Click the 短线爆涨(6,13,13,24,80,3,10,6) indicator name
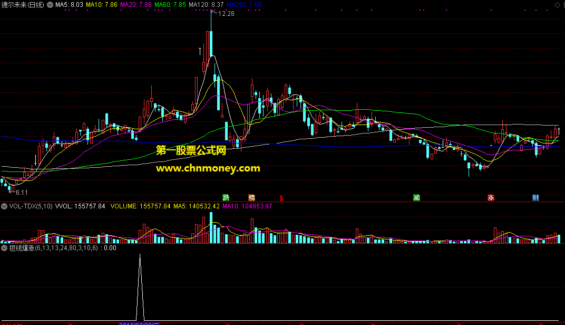Screen dimensions: 565x325 click(x=53, y=248)
